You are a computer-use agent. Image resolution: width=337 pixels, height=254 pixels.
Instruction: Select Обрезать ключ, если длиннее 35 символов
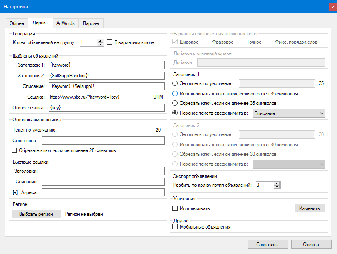point(175,103)
